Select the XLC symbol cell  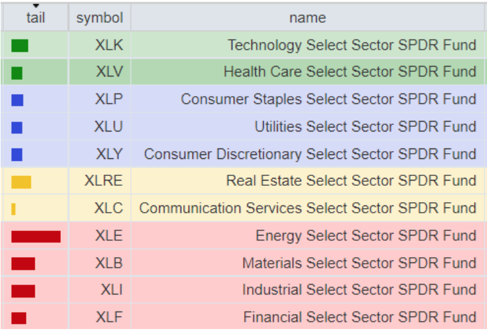pos(108,209)
